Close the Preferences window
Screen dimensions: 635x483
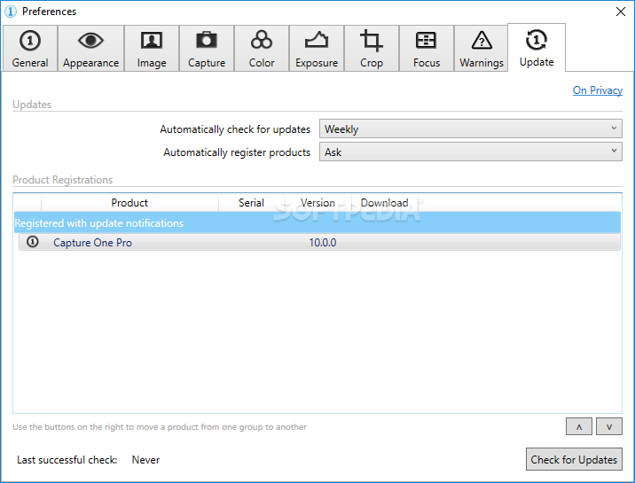(x=621, y=12)
